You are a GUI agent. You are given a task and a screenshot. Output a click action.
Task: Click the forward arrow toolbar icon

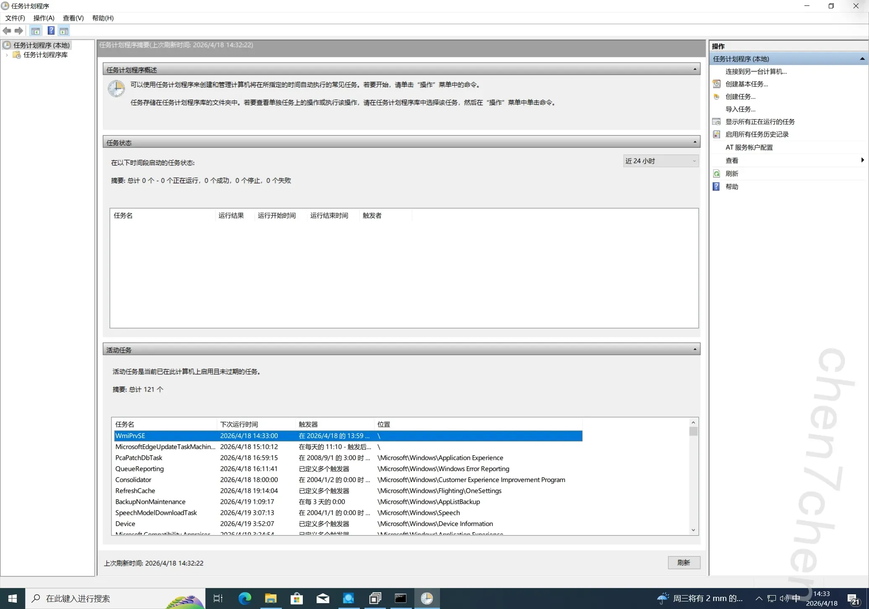19,31
